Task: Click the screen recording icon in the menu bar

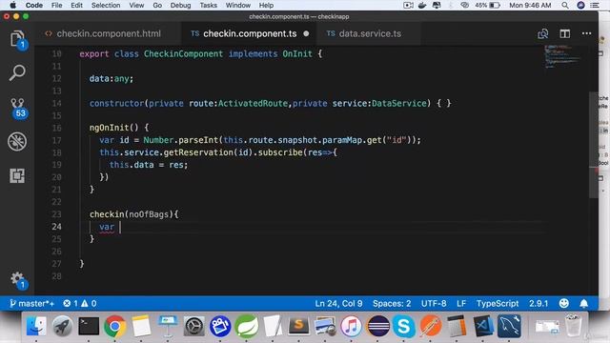Action: coord(408,5)
